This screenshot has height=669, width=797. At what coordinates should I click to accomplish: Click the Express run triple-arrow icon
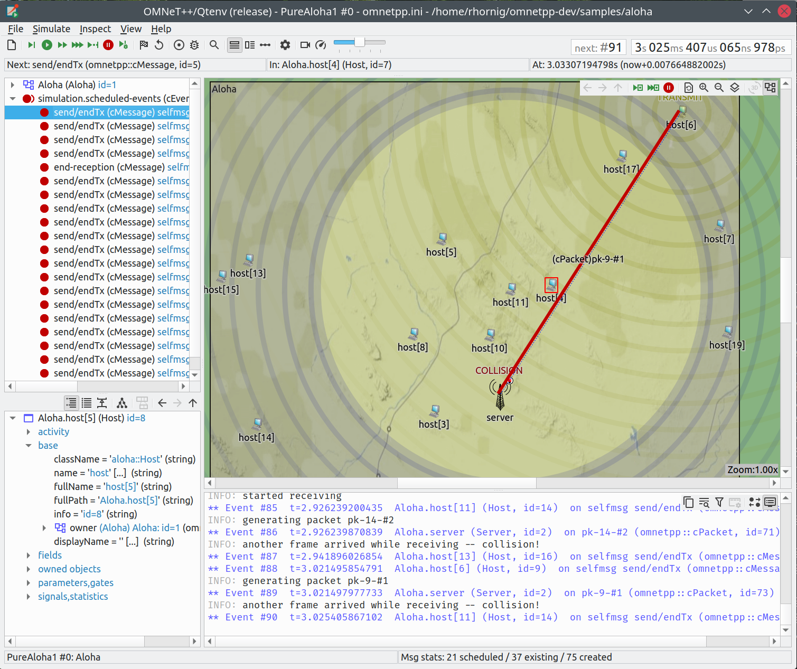[77, 45]
